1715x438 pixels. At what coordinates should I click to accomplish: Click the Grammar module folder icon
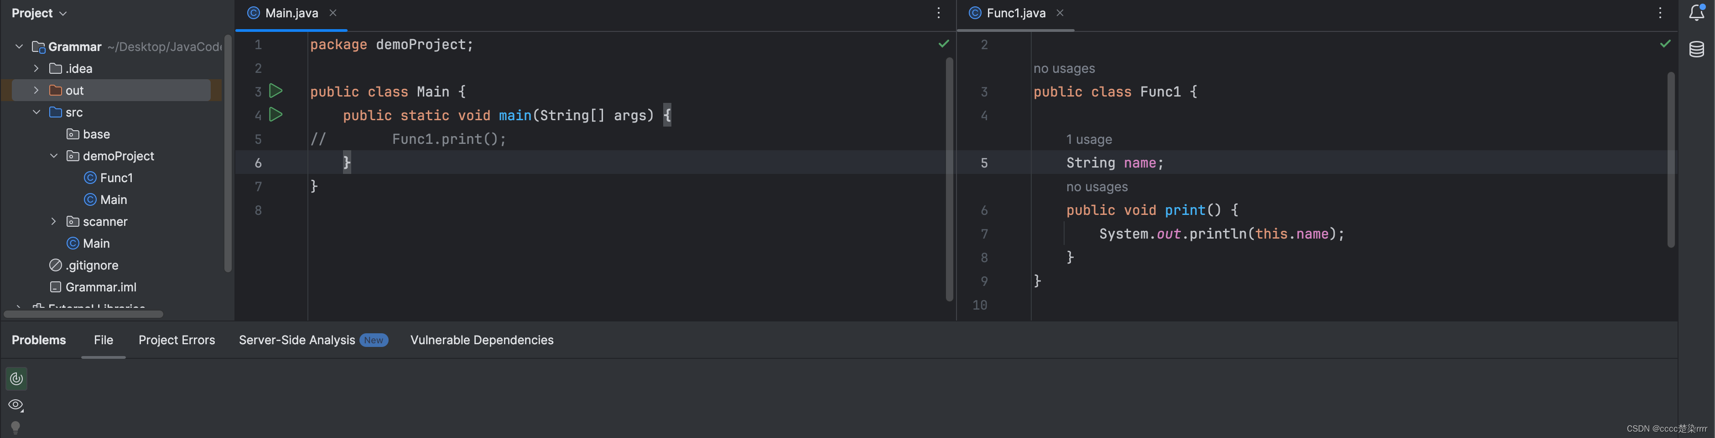39,47
